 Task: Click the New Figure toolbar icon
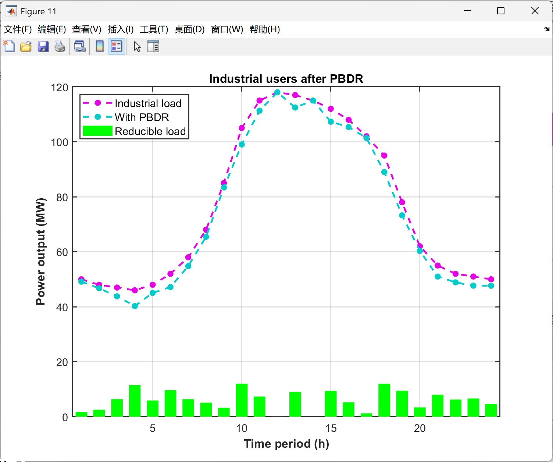pyautogui.click(x=9, y=47)
